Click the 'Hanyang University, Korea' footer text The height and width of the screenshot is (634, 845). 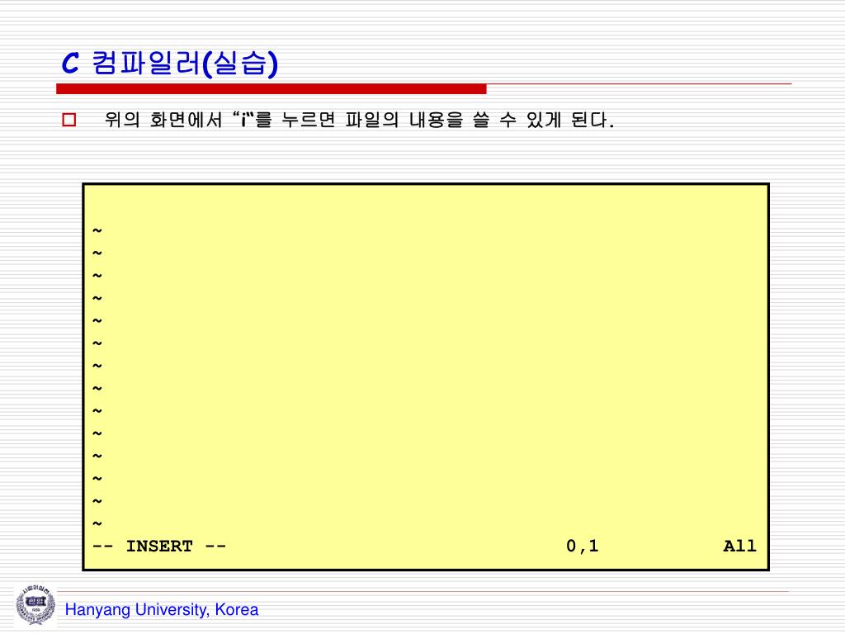[162, 610]
